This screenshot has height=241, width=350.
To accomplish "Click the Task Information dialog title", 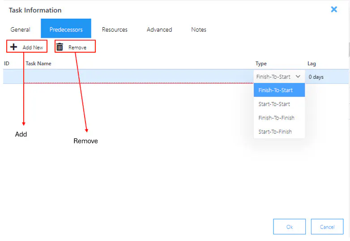I will [x=35, y=10].
